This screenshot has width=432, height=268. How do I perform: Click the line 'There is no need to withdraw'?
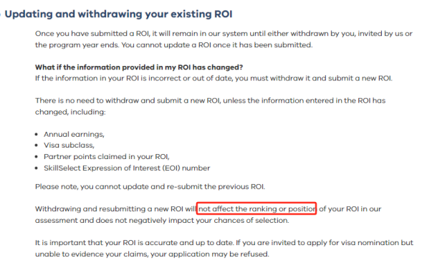(210, 100)
